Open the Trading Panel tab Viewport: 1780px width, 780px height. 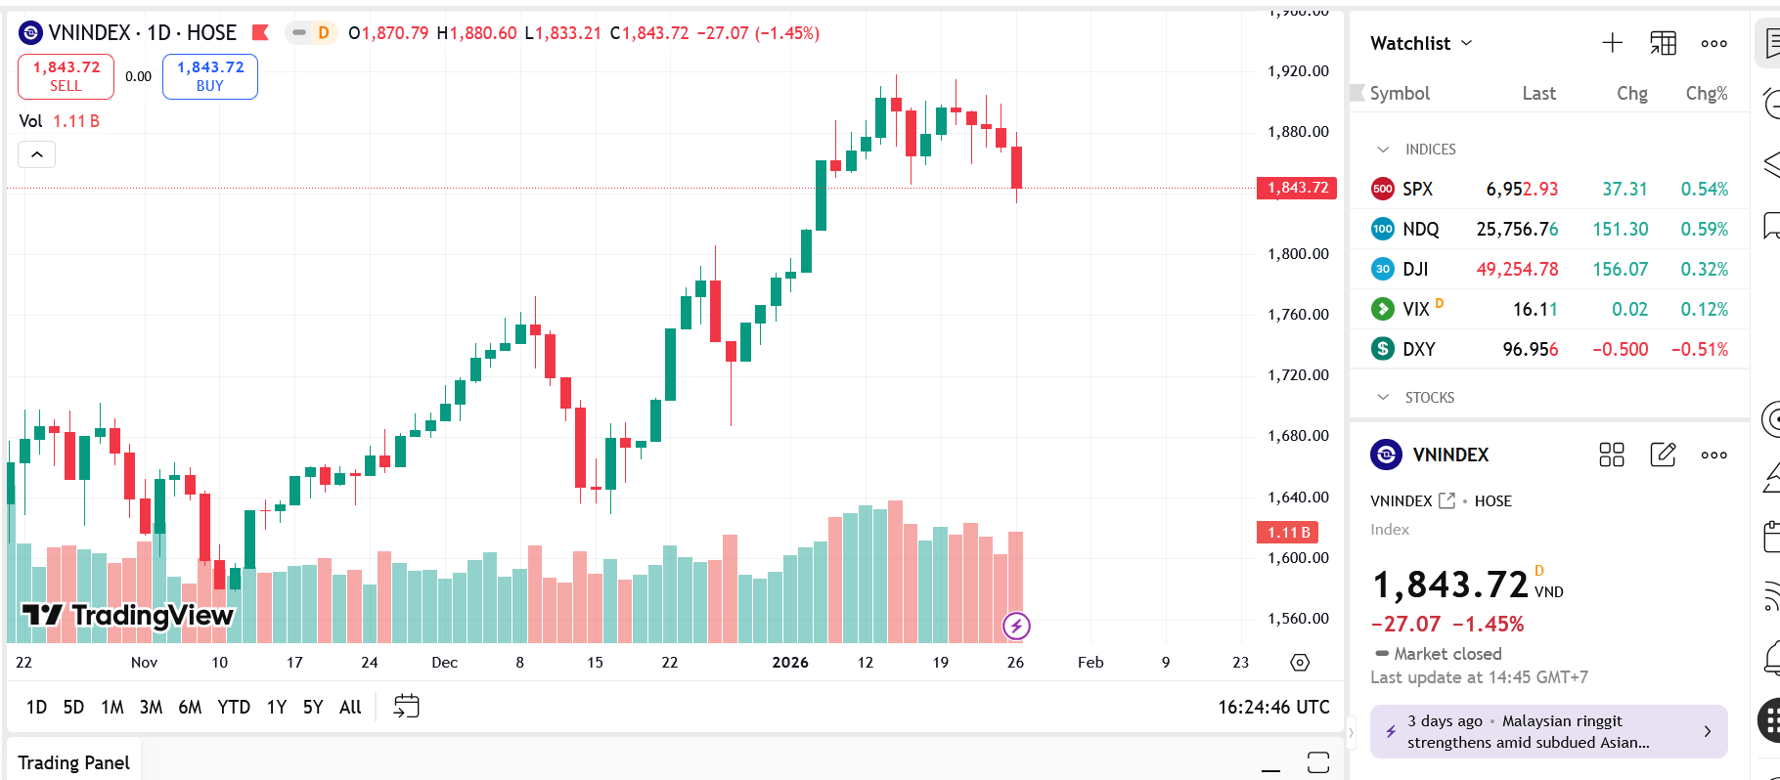coord(73,762)
